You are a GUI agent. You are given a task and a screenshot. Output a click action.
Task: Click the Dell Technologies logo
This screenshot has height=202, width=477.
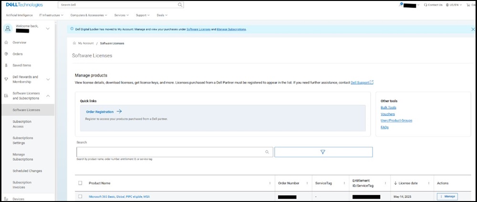(24, 5)
